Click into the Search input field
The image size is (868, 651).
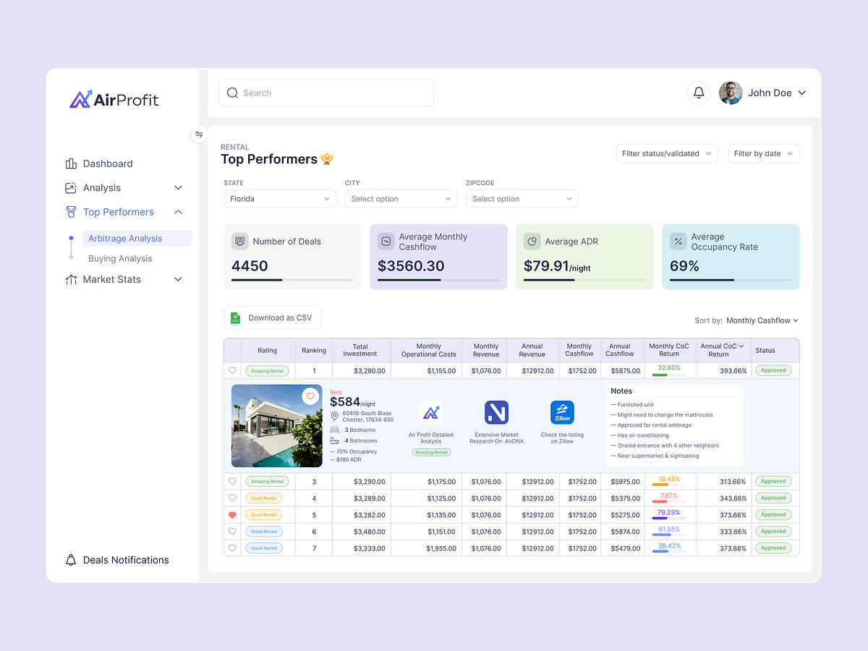pyautogui.click(x=326, y=93)
